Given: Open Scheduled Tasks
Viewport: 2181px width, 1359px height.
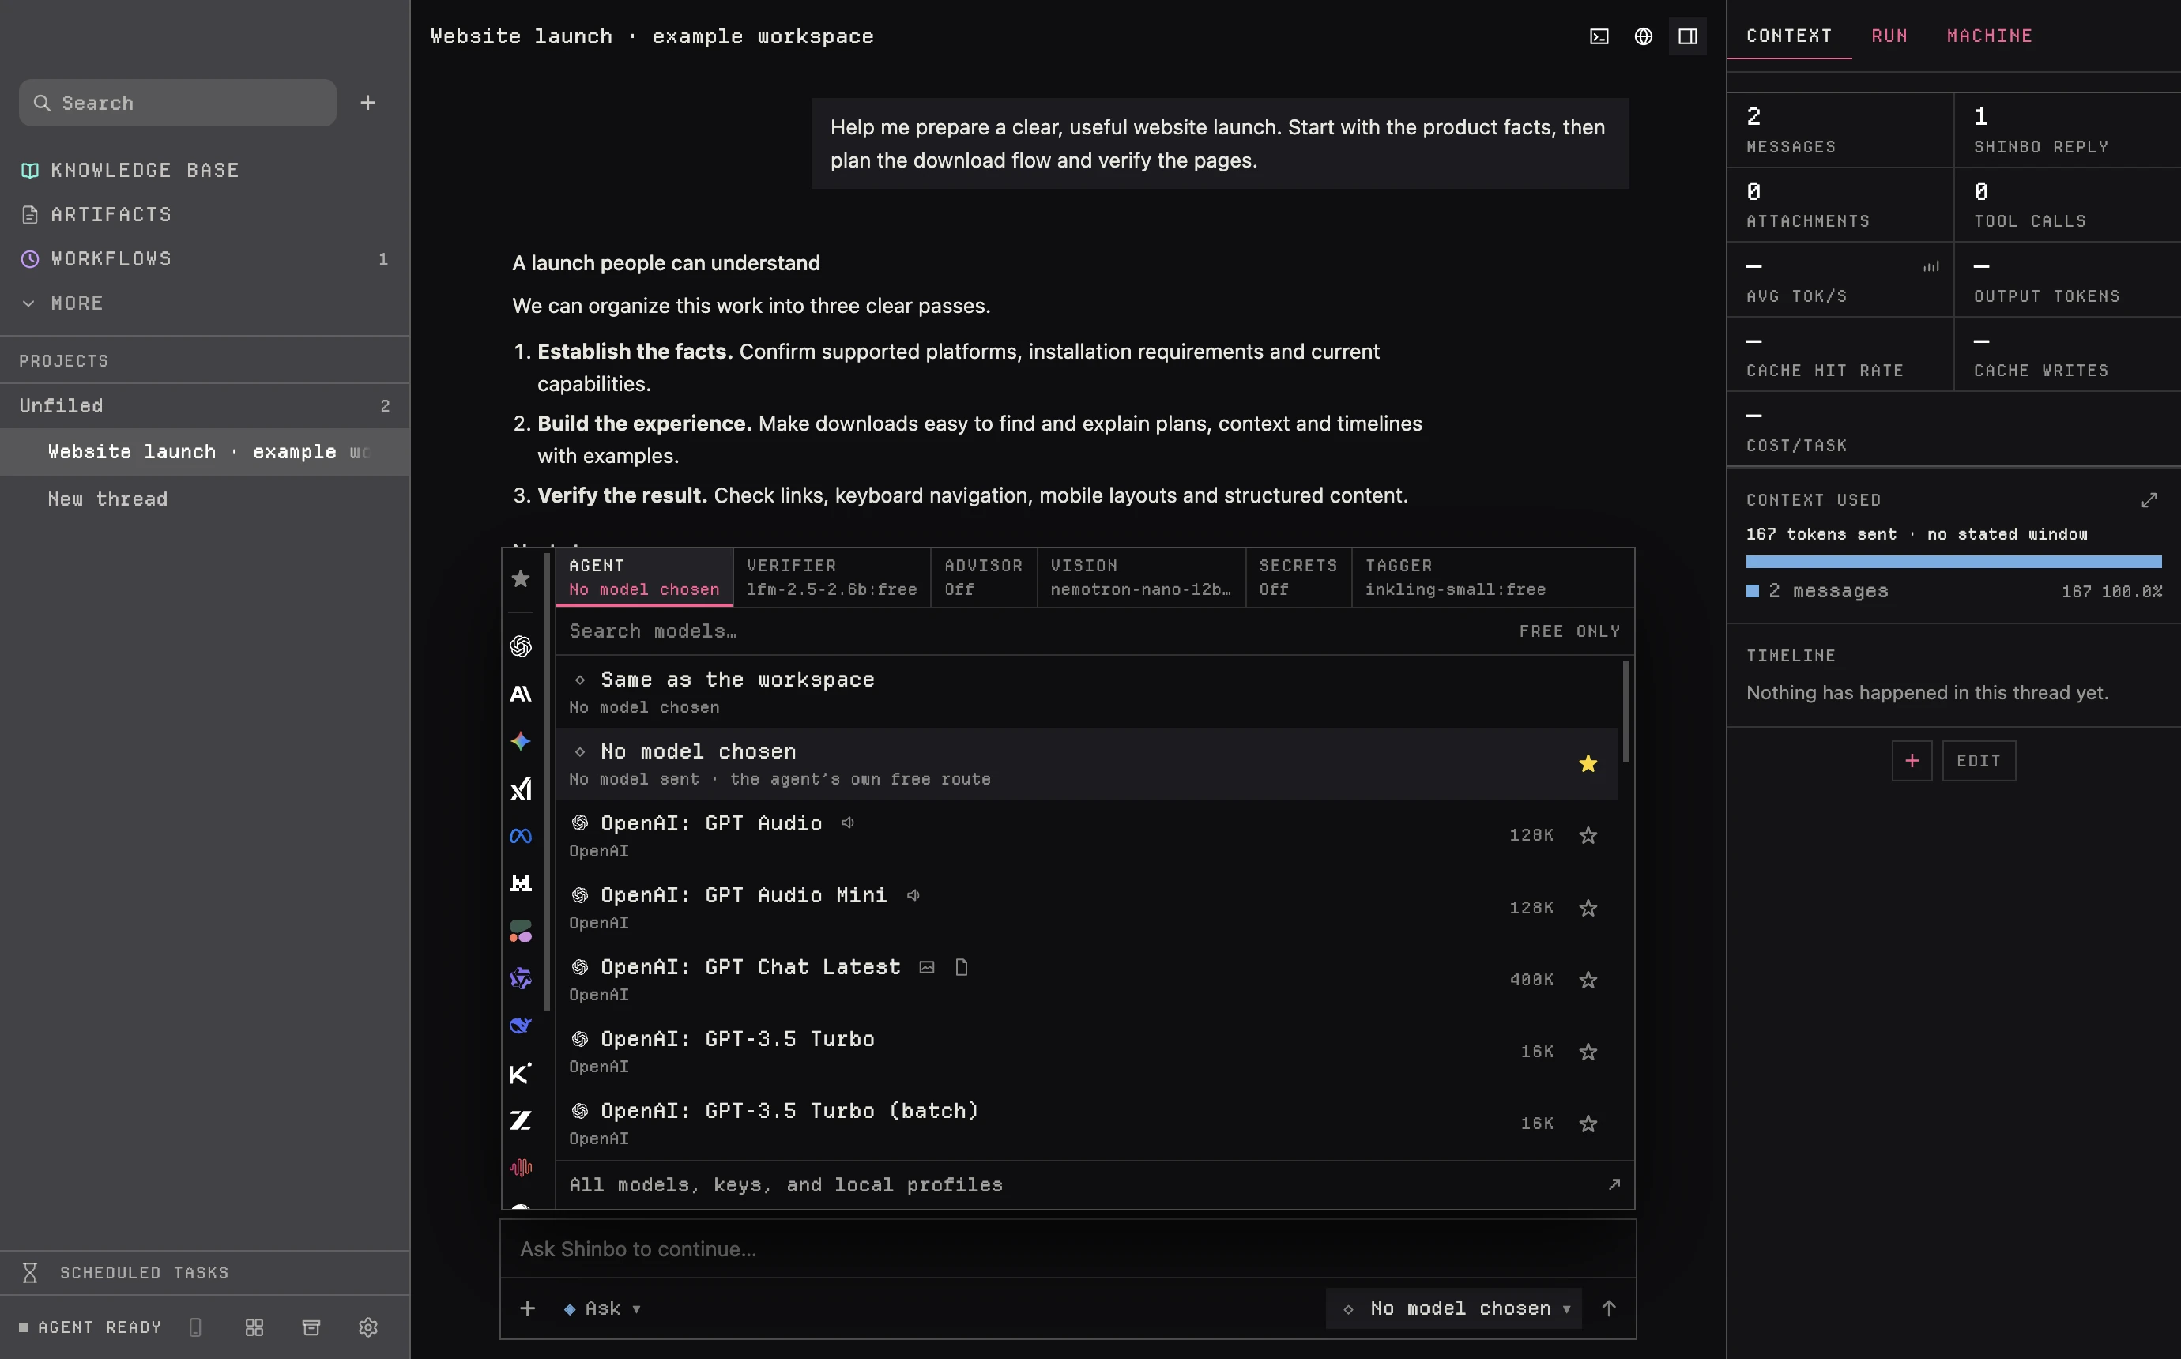Looking at the screenshot, I should (x=205, y=1272).
